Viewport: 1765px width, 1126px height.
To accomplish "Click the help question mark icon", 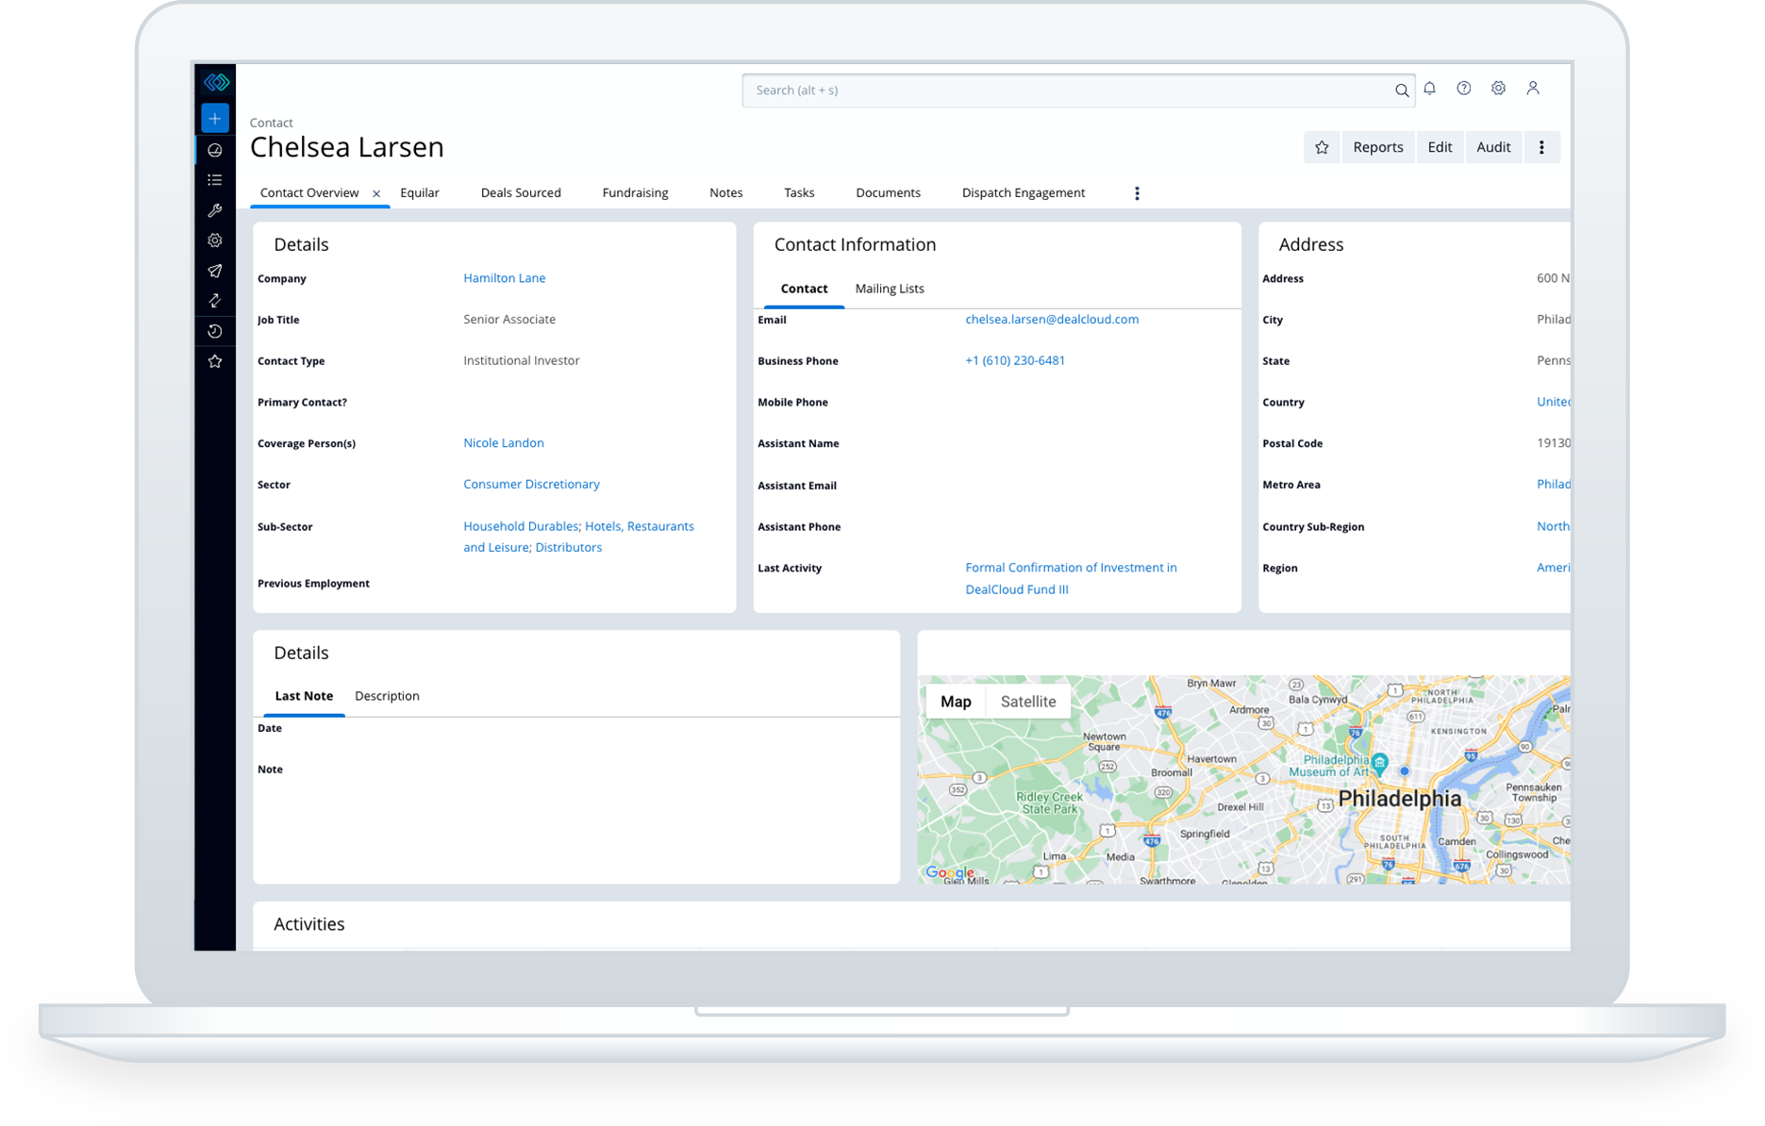I will [x=1464, y=88].
